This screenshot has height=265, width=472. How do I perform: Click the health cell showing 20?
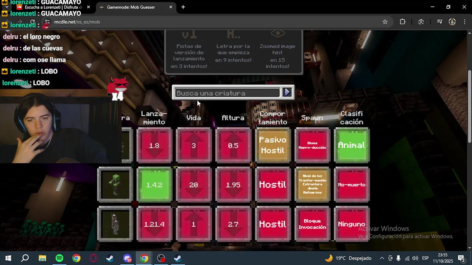pyautogui.click(x=194, y=185)
